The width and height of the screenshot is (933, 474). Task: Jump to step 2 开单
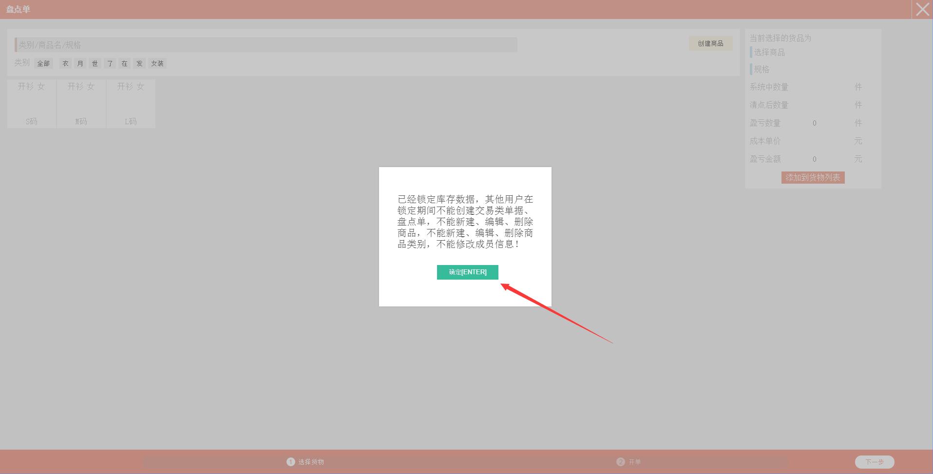pyautogui.click(x=628, y=462)
